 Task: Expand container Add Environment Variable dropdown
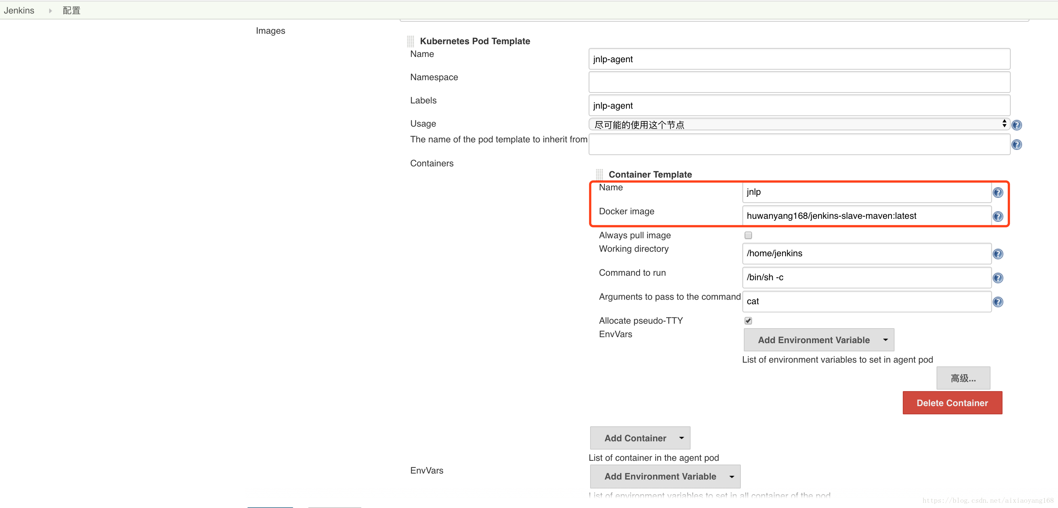click(818, 340)
